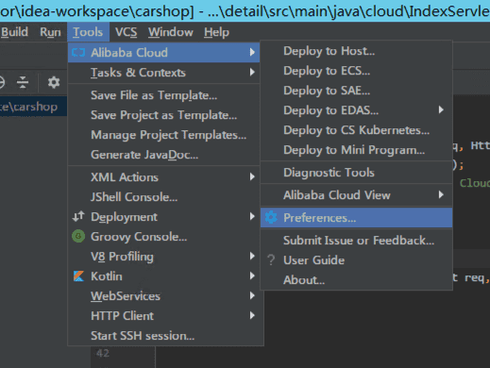The image size is (490, 368).
Task: Open Manage Project Templates...
Action: 163,135
